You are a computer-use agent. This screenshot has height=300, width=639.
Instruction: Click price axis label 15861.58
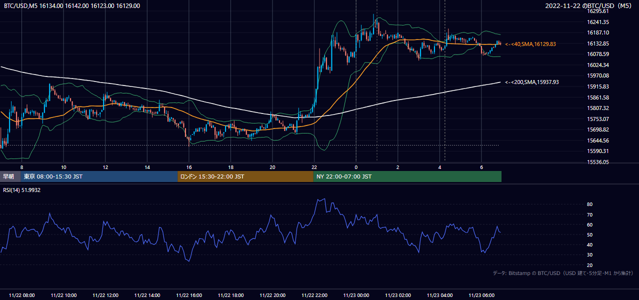click(597, 97)
